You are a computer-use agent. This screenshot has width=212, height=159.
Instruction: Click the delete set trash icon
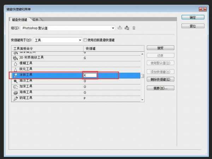pyautogui.click(x=134, y=27)
